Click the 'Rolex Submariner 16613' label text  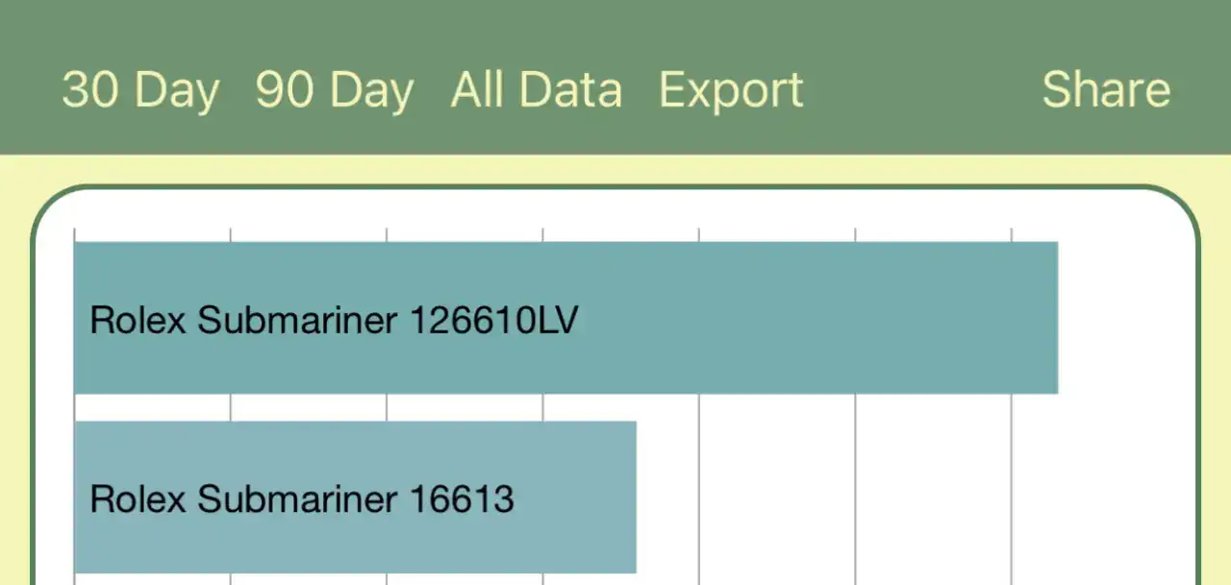(x=301, y=499)
